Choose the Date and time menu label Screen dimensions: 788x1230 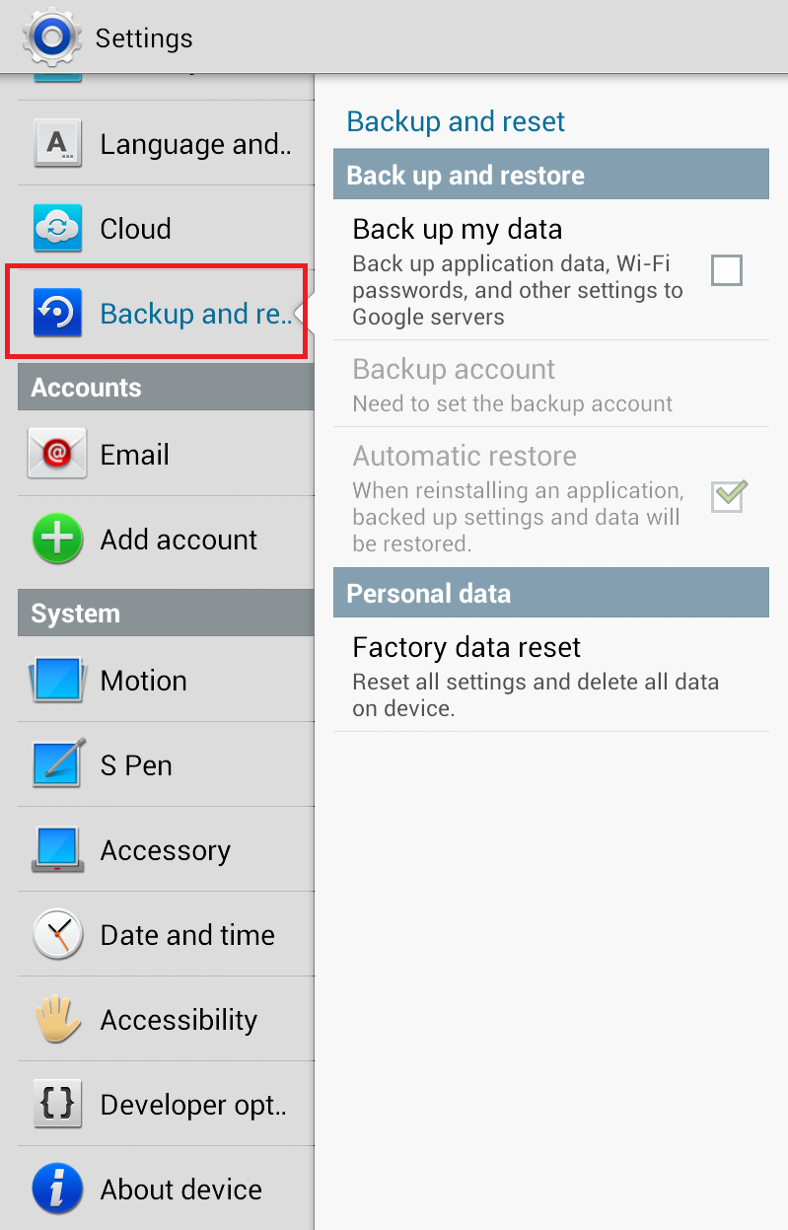click(x=187, y=934)
